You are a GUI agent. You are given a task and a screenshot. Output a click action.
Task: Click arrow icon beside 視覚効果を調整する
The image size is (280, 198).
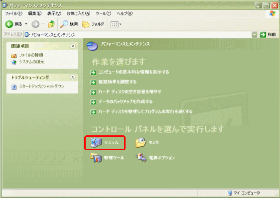[93, 82]
